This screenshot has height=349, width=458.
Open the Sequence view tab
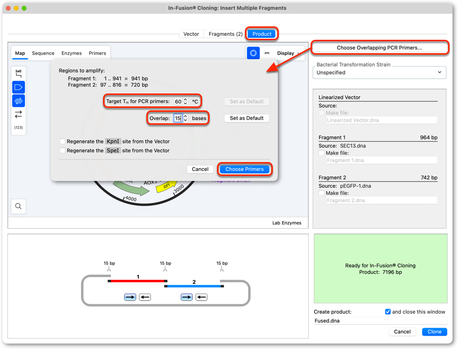click(x=43, y=53)
